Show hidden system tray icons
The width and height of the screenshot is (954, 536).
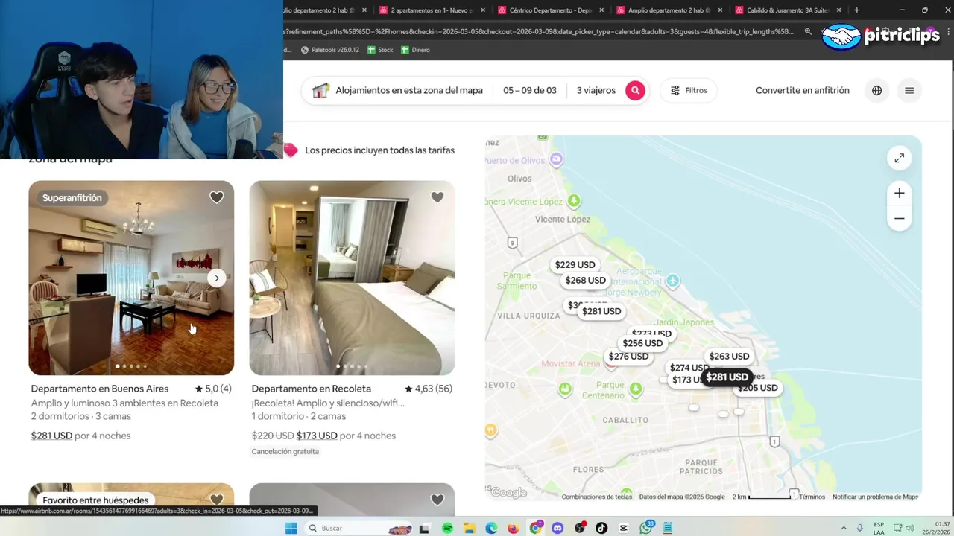coord(844,528)
